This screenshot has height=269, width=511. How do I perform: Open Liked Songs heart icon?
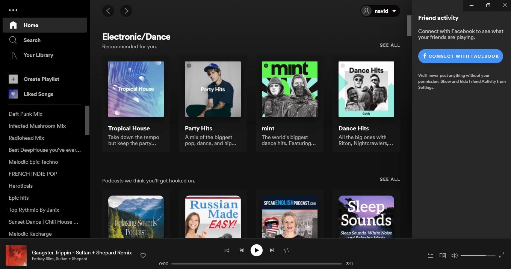pyautogui.click(x=13, y=94)
